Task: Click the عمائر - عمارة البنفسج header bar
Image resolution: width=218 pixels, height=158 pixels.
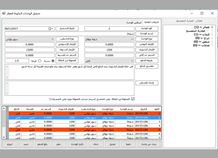Action: pyautogui.click(x=189, y=21)
